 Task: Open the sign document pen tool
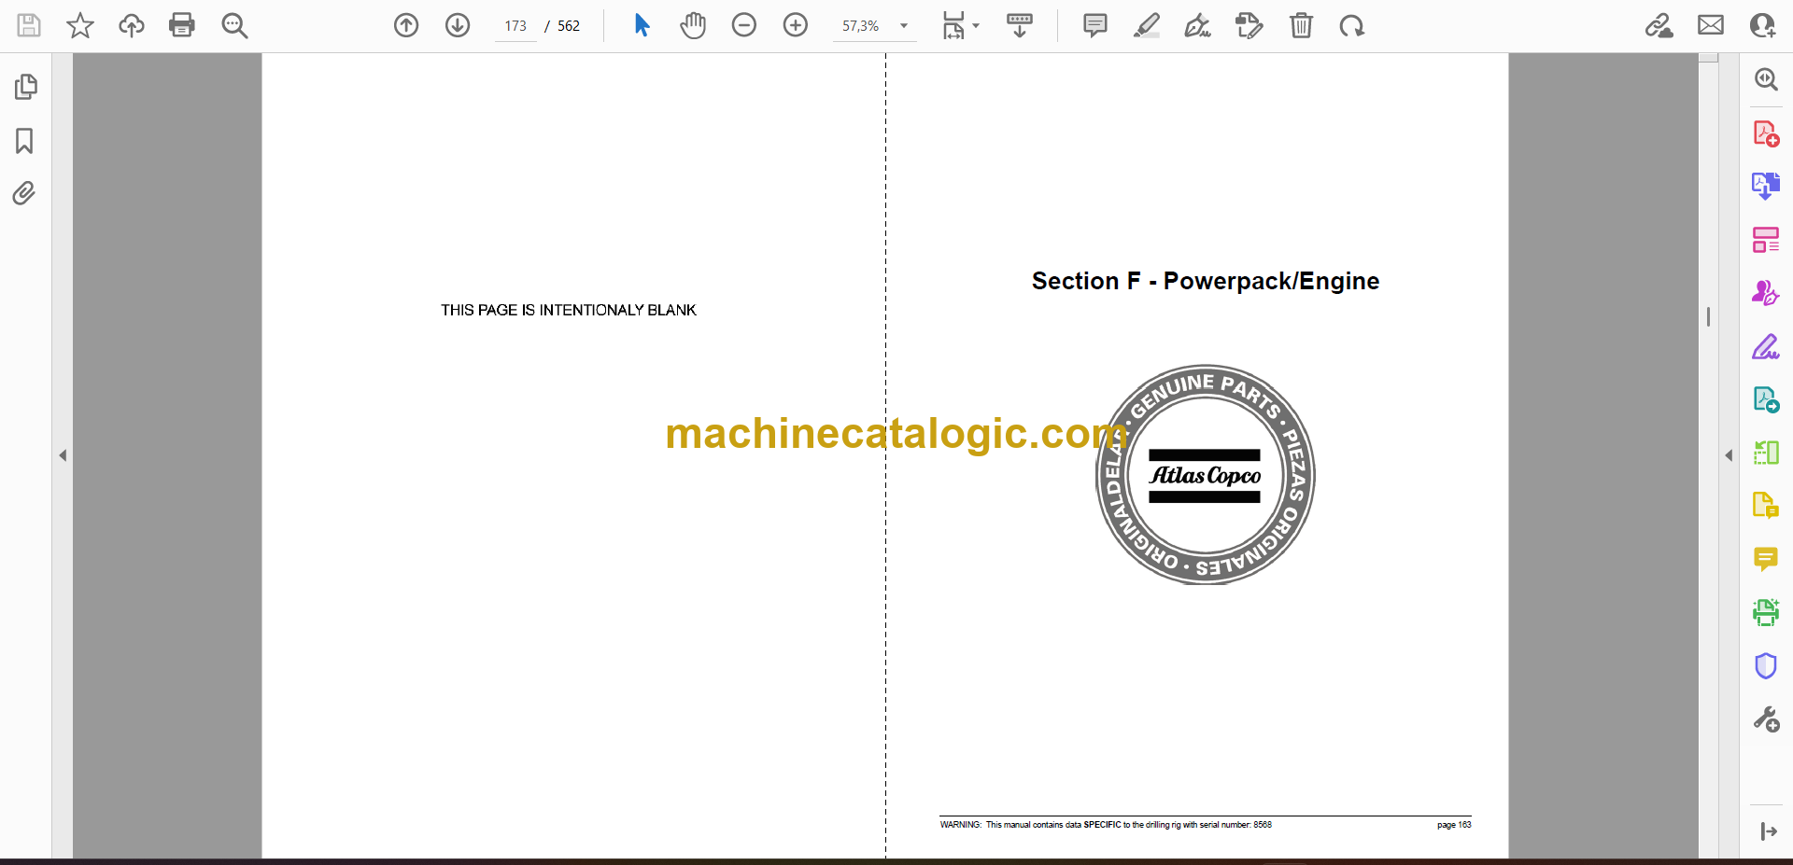click(1198, 25)
